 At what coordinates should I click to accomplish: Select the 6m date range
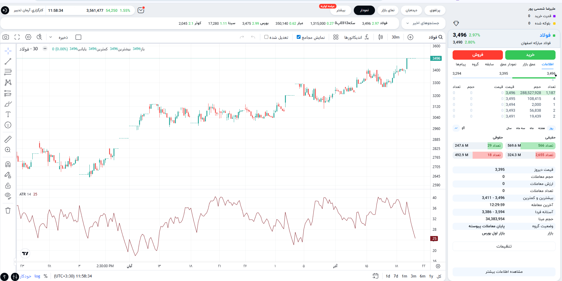coord(422,276)
